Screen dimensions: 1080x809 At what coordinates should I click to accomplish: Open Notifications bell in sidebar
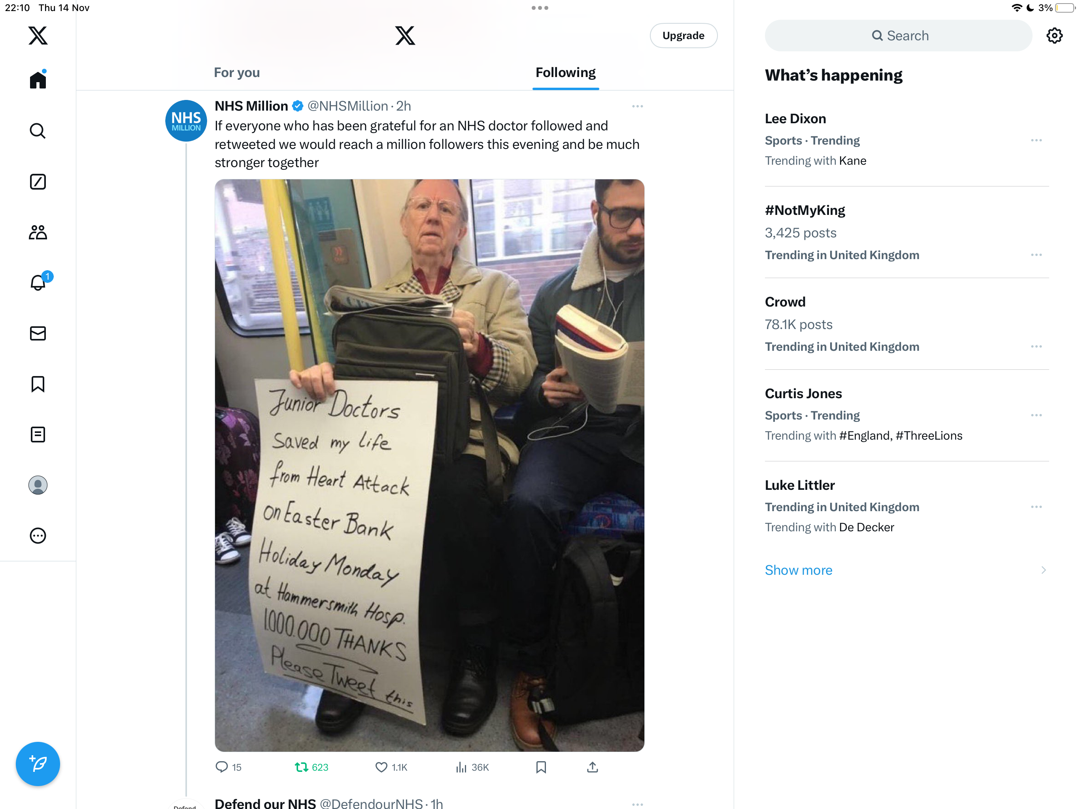(x=38, y=282)
